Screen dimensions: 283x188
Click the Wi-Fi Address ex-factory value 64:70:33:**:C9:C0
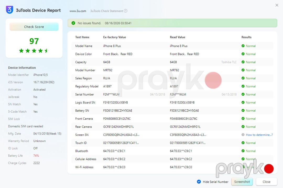click(x=114, y=167)
